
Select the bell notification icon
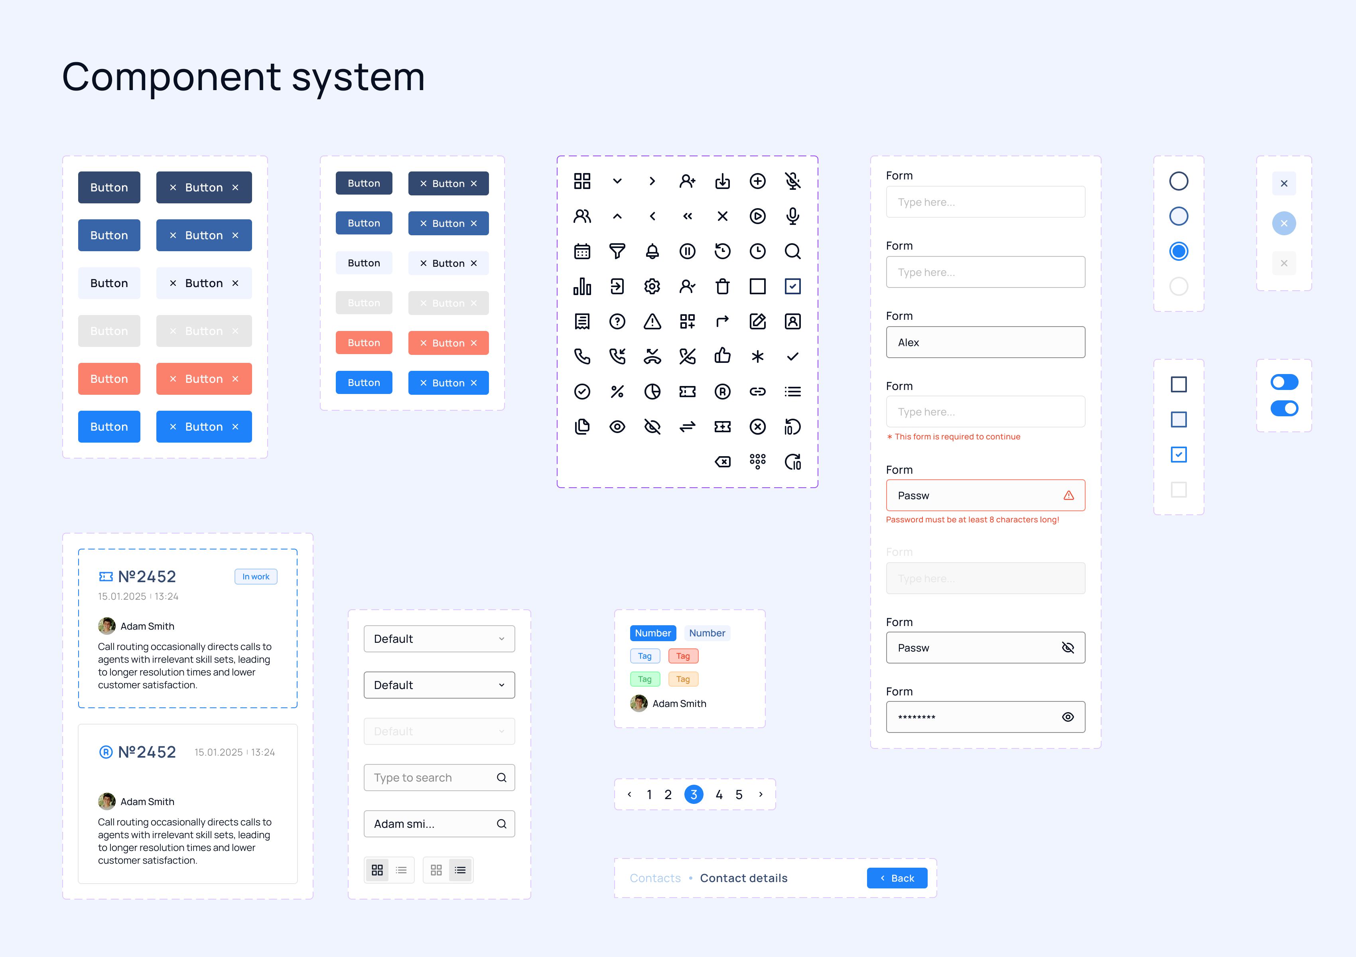652,251
